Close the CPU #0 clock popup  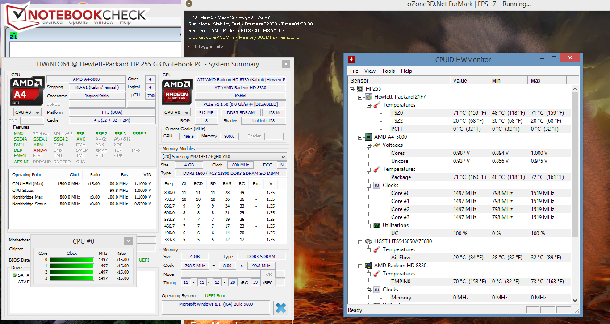129,241
